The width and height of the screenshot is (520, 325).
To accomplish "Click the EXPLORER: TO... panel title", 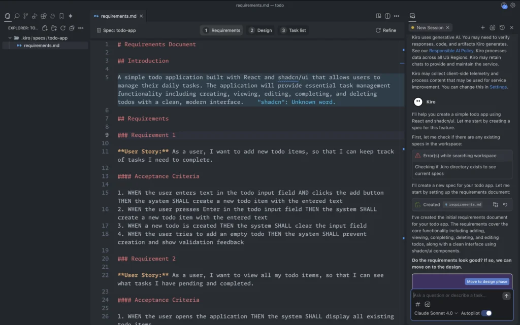I will point(23,28).
